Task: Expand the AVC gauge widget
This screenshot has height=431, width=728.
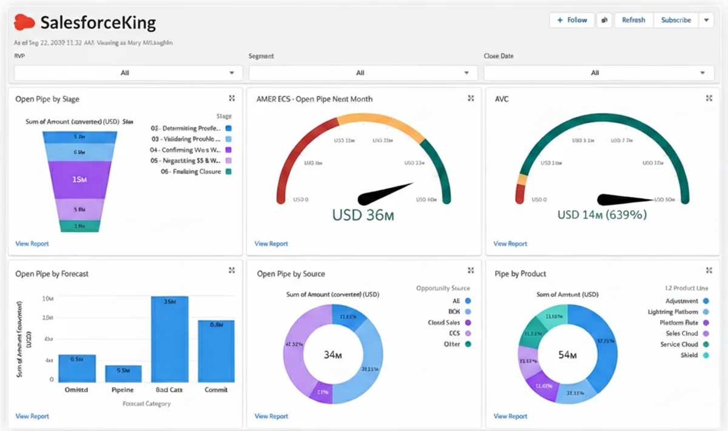Action: (x=709, y=97)
